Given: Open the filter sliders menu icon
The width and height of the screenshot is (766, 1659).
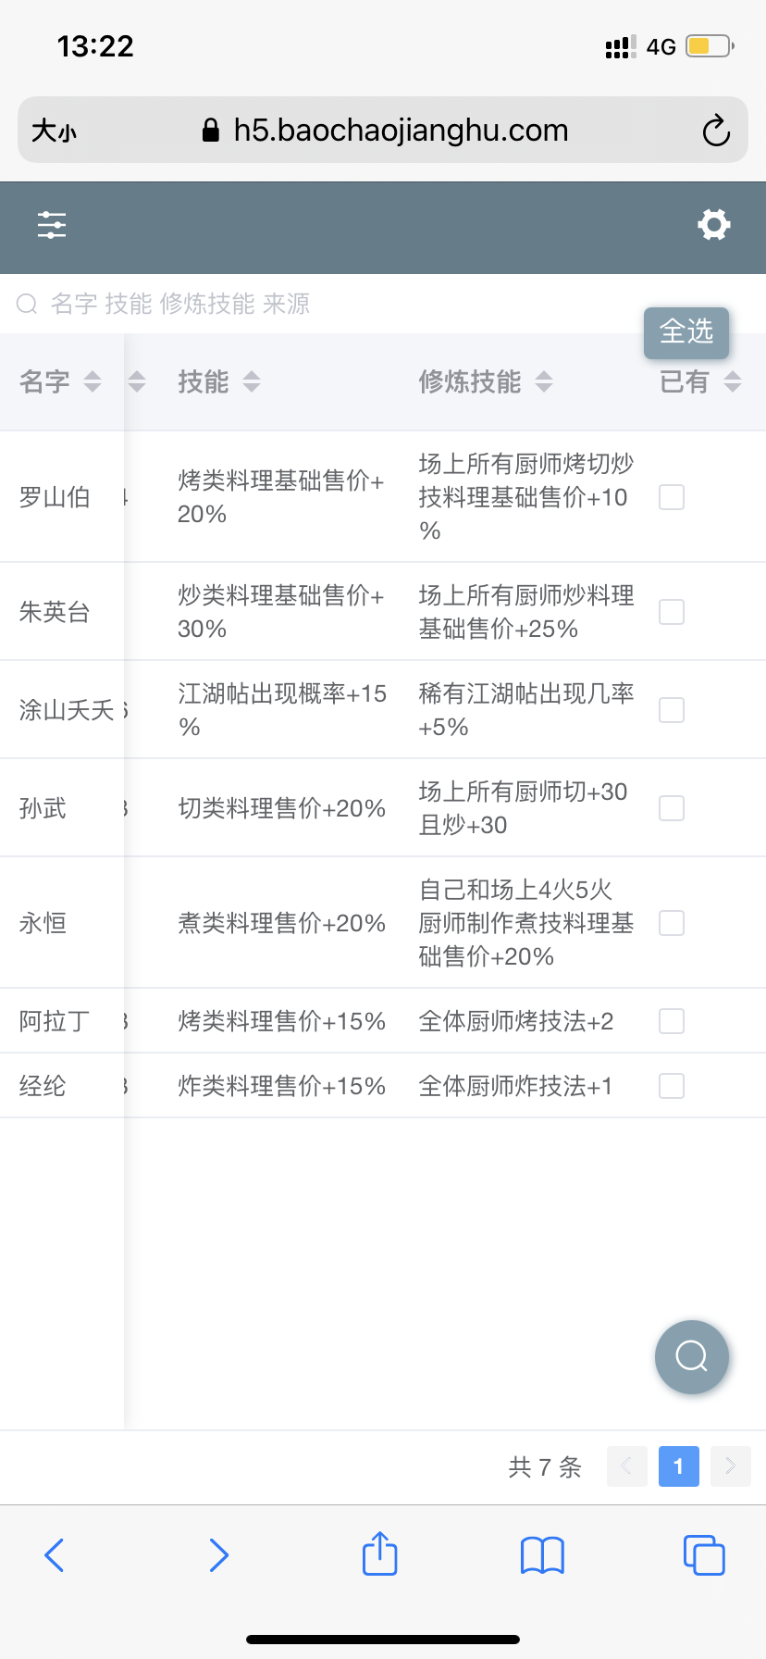Looking at the screenshot, I should (52, 225).
